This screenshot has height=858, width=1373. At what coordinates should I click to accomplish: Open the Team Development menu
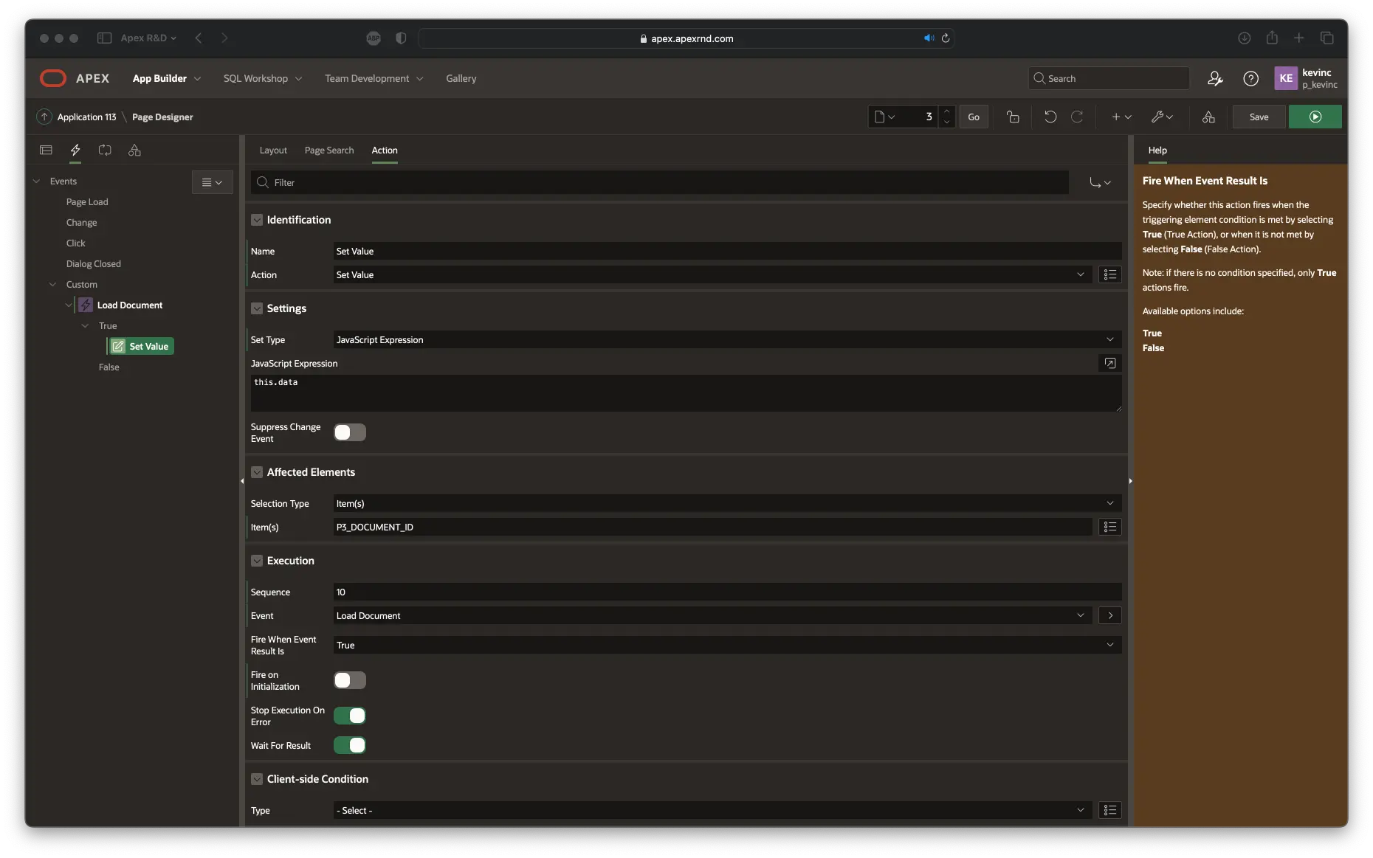[374, 78]
